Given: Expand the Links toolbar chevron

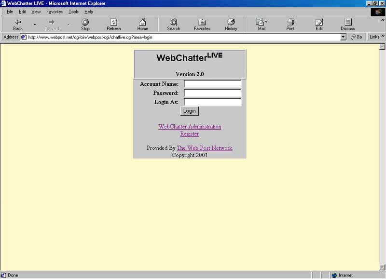Looking at the screenshot, I should pos(383,36).
